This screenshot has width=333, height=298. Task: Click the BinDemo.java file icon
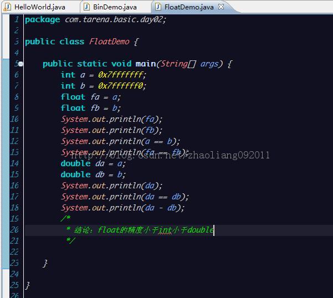86,7
